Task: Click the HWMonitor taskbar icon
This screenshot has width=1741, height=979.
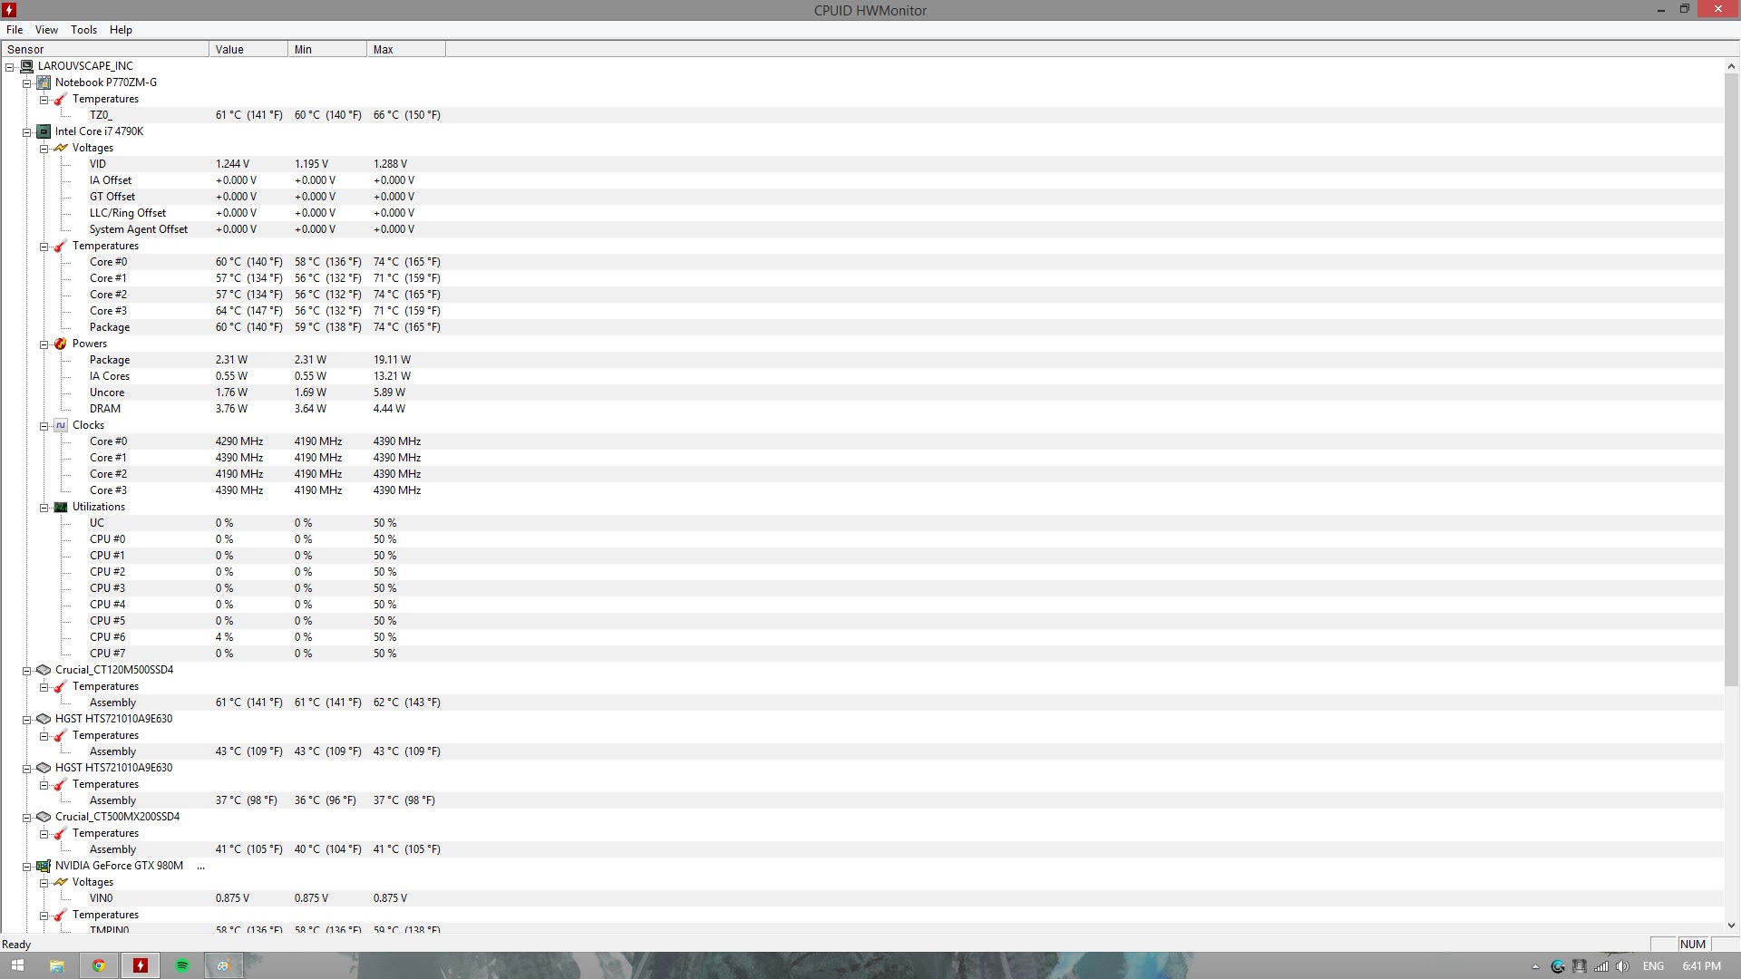Action: (141, 965)
